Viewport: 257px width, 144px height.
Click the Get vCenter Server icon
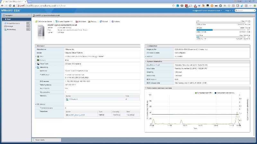click(x=36, y=21)
